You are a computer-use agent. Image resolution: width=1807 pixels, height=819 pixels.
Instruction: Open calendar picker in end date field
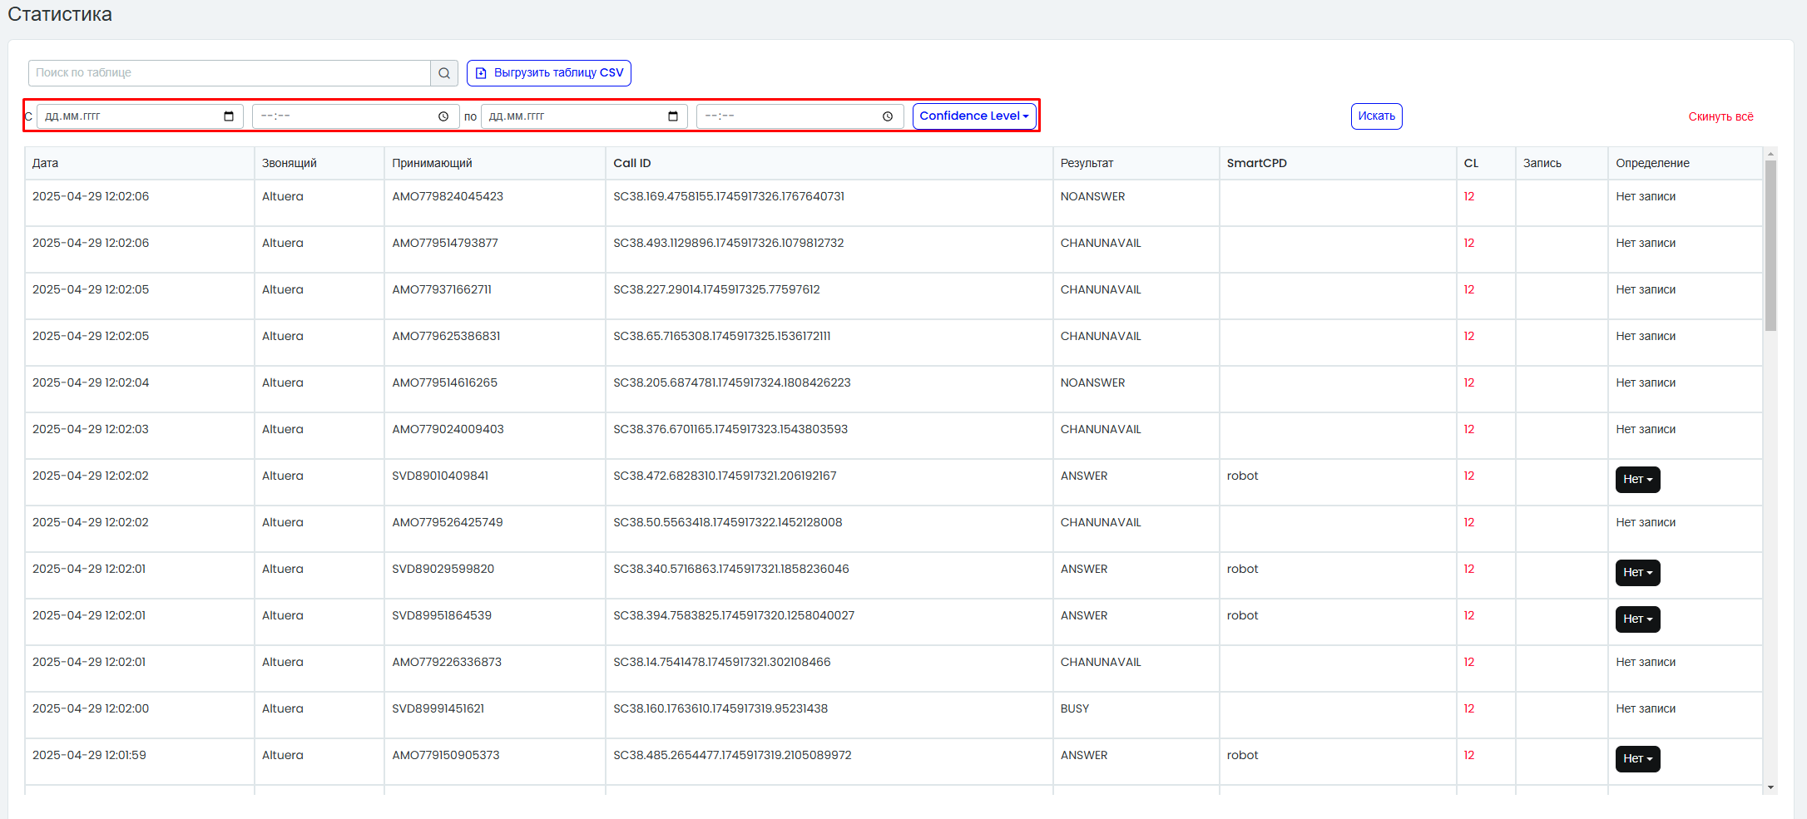point(673,116)
